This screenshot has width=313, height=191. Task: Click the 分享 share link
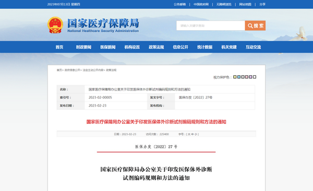point(262,4)
